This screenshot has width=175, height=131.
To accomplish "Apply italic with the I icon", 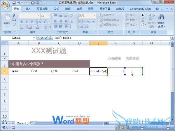I will click(x=27, y=22).
